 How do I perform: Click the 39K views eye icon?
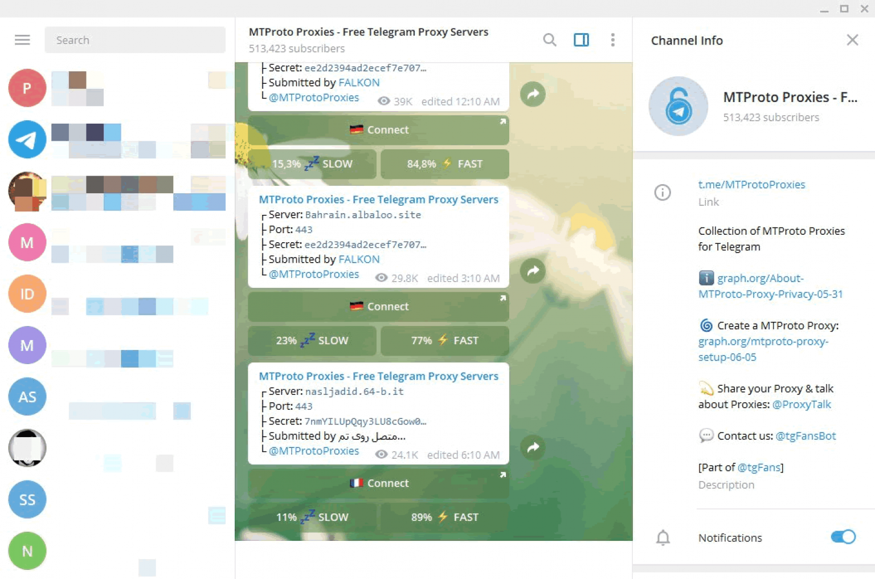(384, 101)
